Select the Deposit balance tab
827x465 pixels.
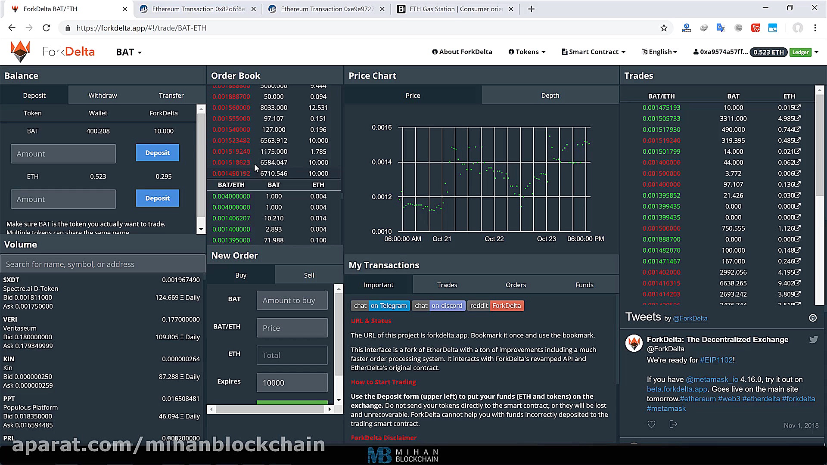click(x=34, y=95)
